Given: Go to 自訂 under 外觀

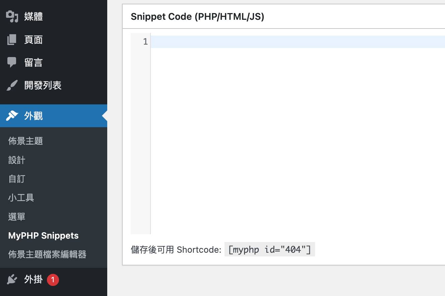Looking at the screenshot, I should pos(17,179).
